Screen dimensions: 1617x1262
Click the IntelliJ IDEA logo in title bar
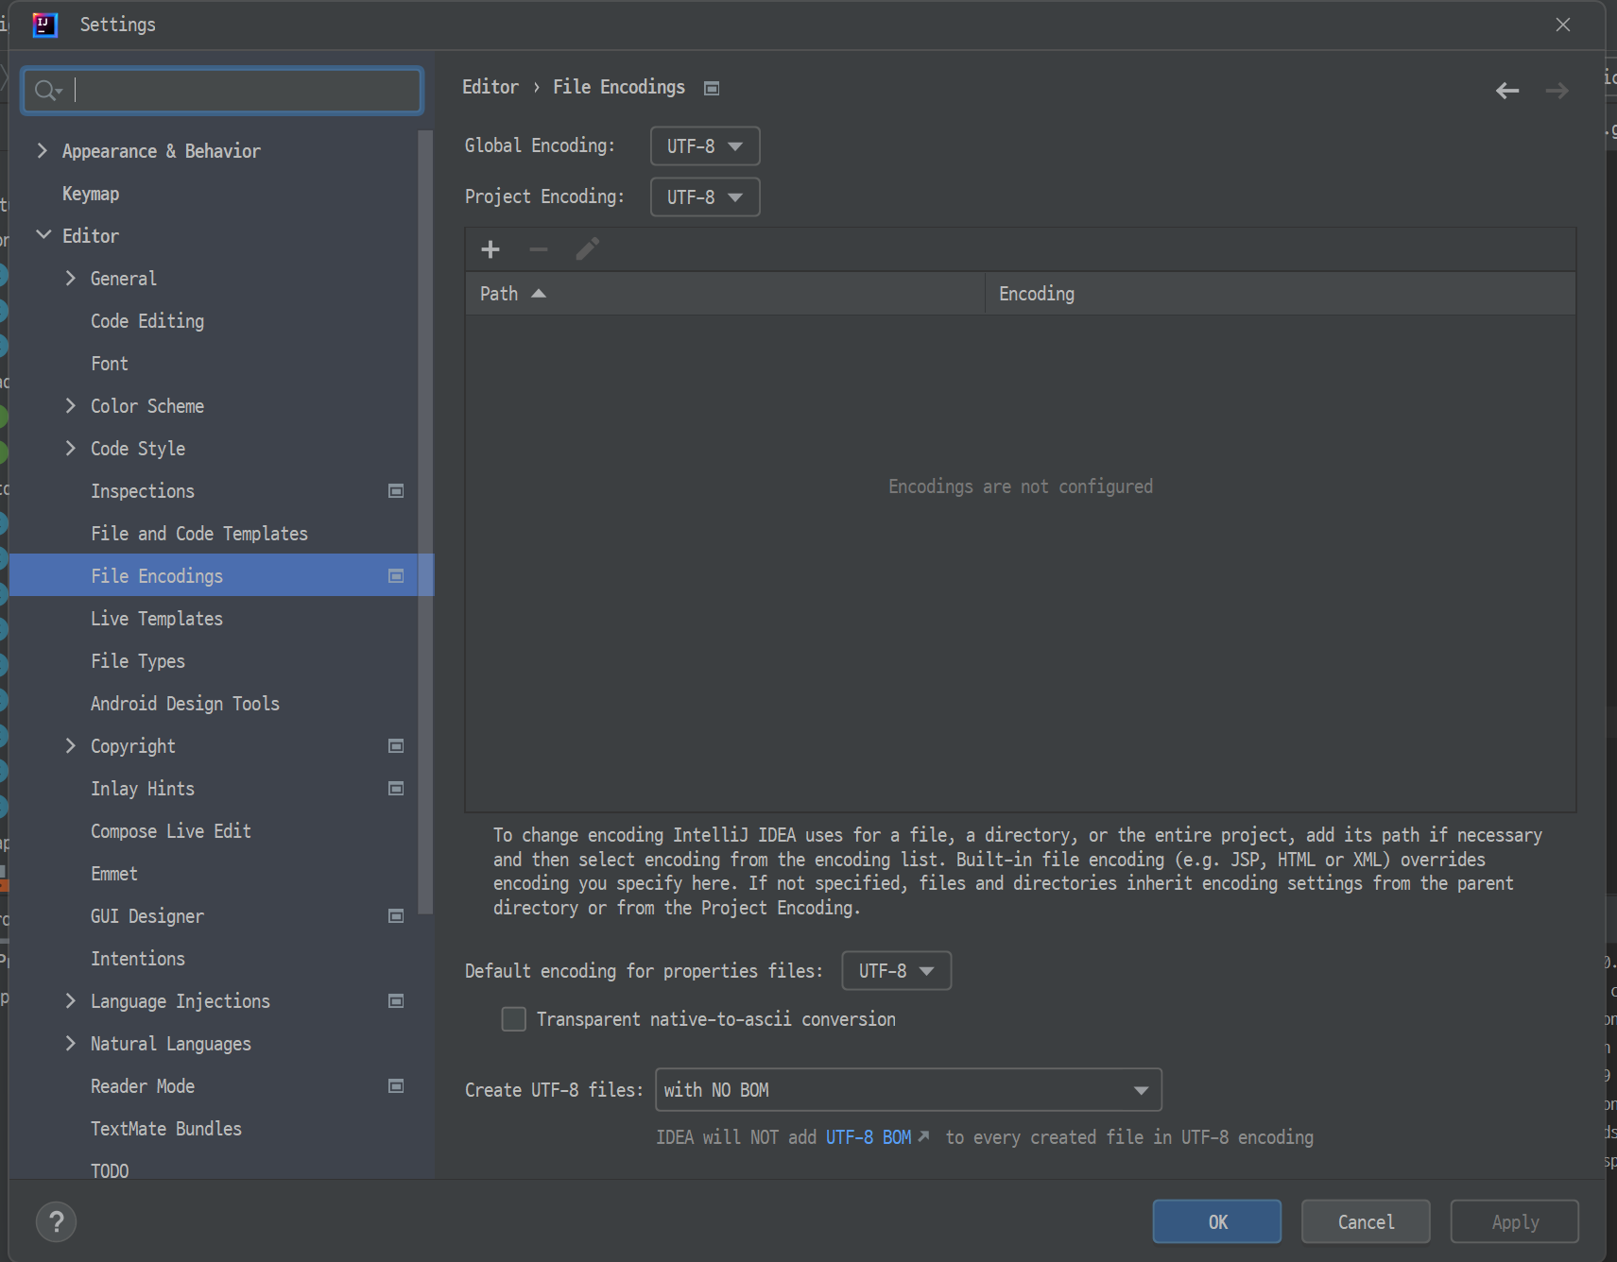coord(44,25)
